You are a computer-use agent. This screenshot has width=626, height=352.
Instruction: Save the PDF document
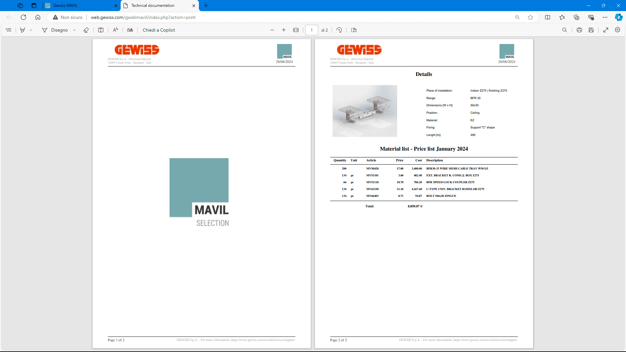tap(591, 30)
